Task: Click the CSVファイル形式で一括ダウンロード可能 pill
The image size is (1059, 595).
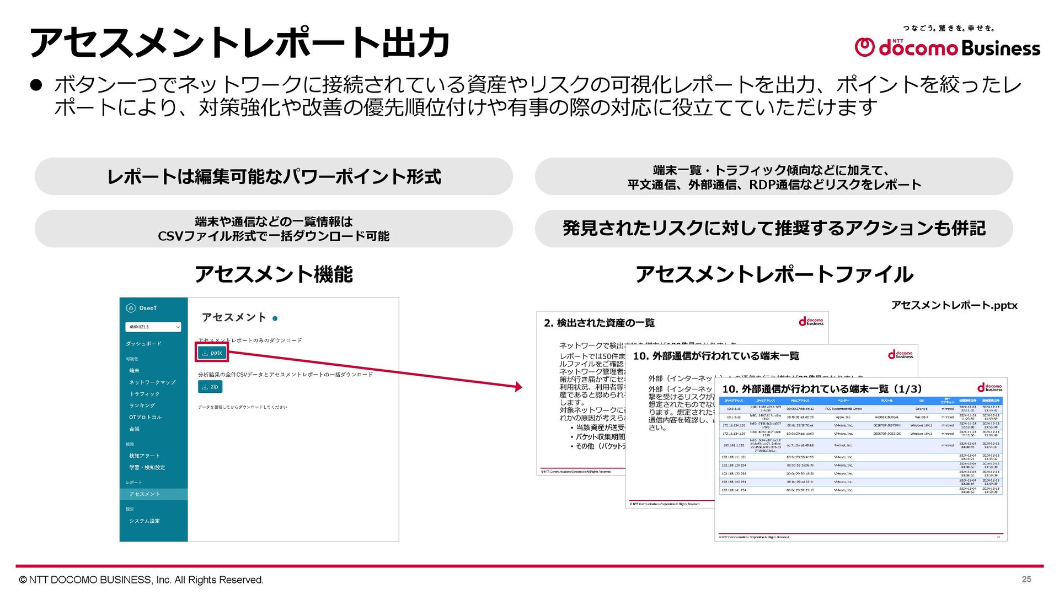Action: [274, 229]
